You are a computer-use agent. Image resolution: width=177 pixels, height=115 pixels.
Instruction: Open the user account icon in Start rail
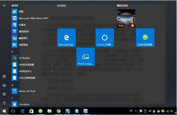tap(4, 76)
